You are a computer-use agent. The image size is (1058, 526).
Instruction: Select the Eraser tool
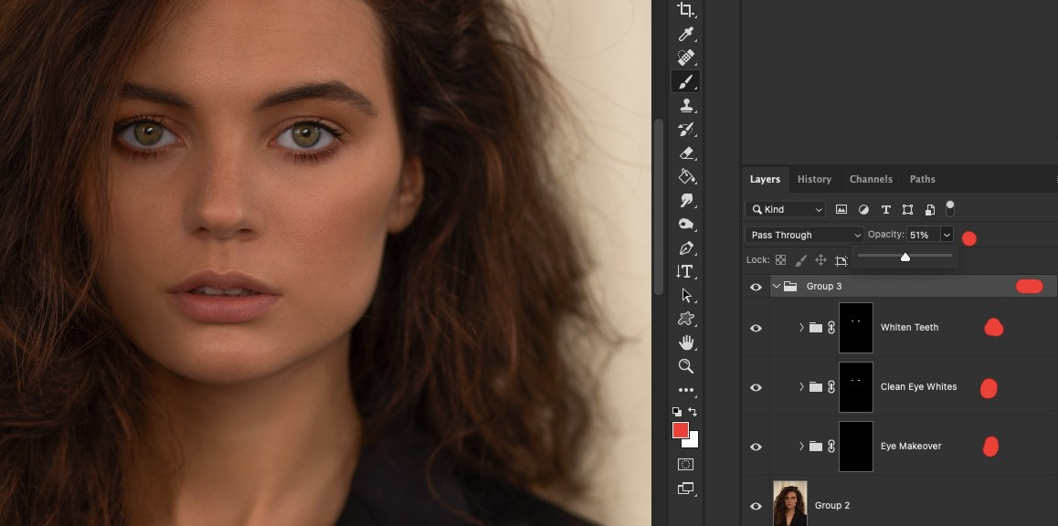point(686,153)
